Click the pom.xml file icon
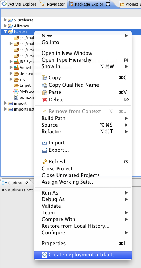This screenshot has width=141, height=268. 16,97
